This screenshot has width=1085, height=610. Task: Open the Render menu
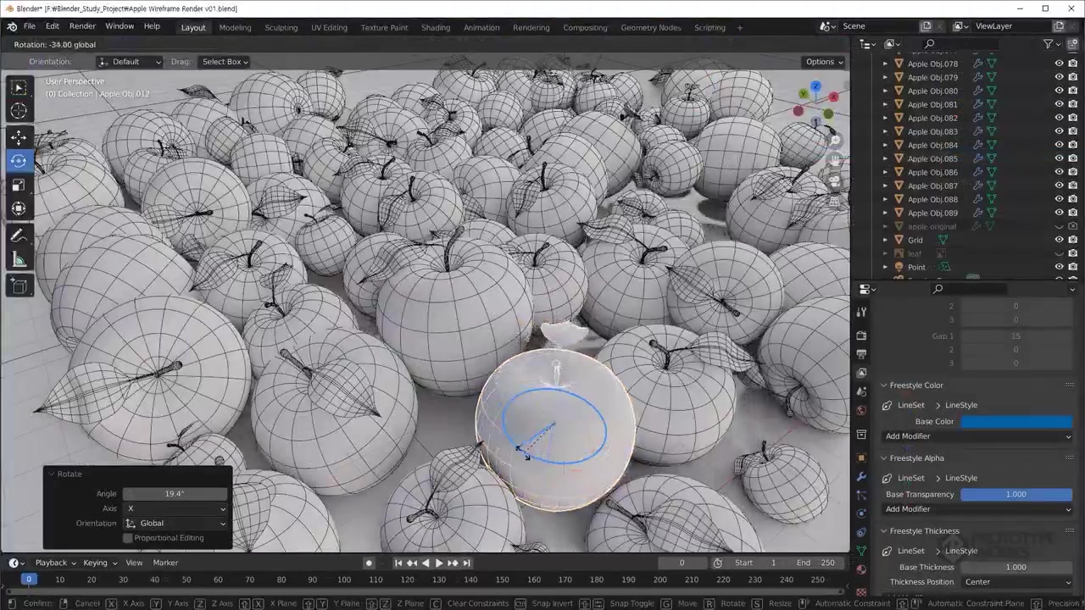(82, 26)
